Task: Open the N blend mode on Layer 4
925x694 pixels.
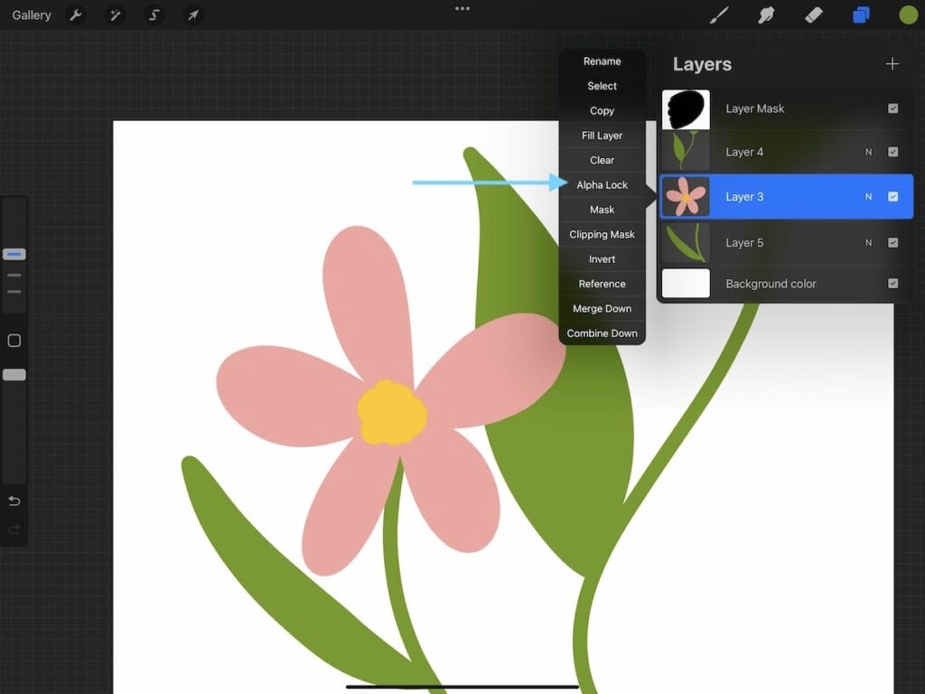Action: pyautogui.click(x=867, y=152)
